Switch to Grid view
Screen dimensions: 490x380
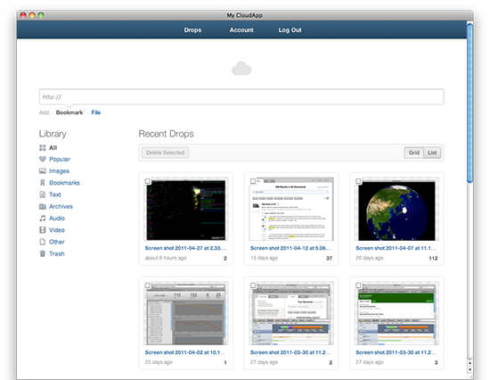click(414, 153)
